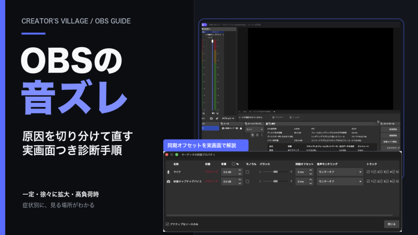The height and width of the screenshot is (235, 418).
Task: Click the シーントランジション dock header icon
Action: tap(246, 124)
